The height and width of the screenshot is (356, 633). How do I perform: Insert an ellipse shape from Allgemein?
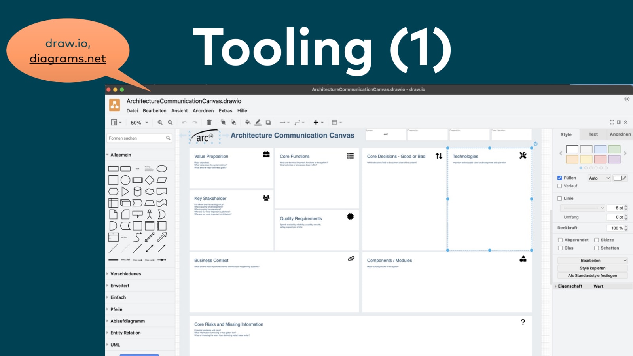[162, 169]
